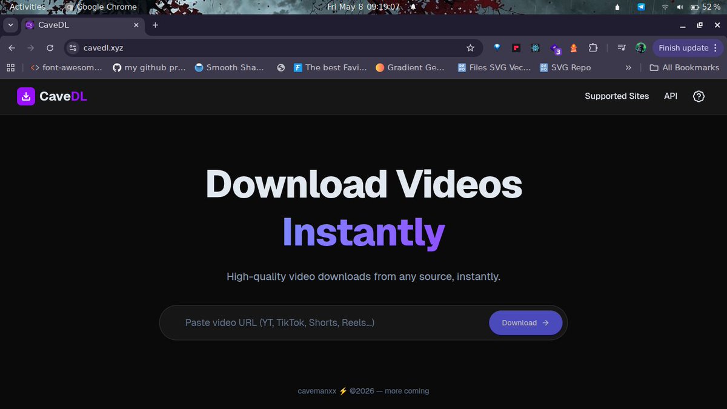Screen dimensions: 727x409
Task: Open the Smooth Sha... bookmark
Action: pos(229,67)
